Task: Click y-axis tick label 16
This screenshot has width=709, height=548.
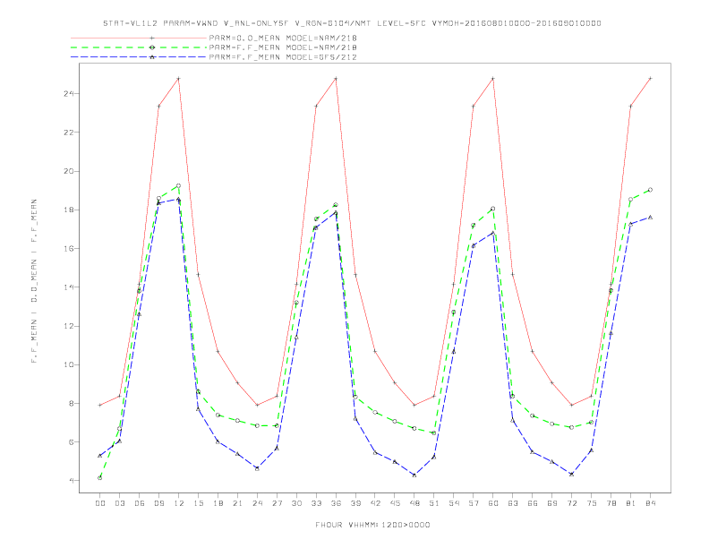Action: tap(69, 249)
